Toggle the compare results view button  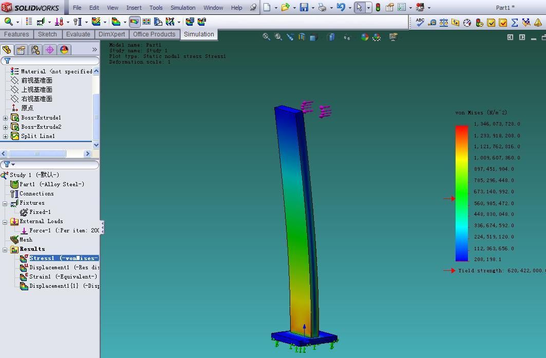coord(146,22)
